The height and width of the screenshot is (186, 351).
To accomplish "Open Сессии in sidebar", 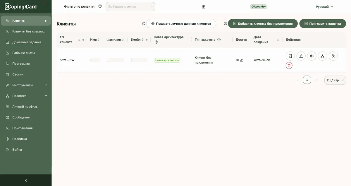I will [26, 74].
